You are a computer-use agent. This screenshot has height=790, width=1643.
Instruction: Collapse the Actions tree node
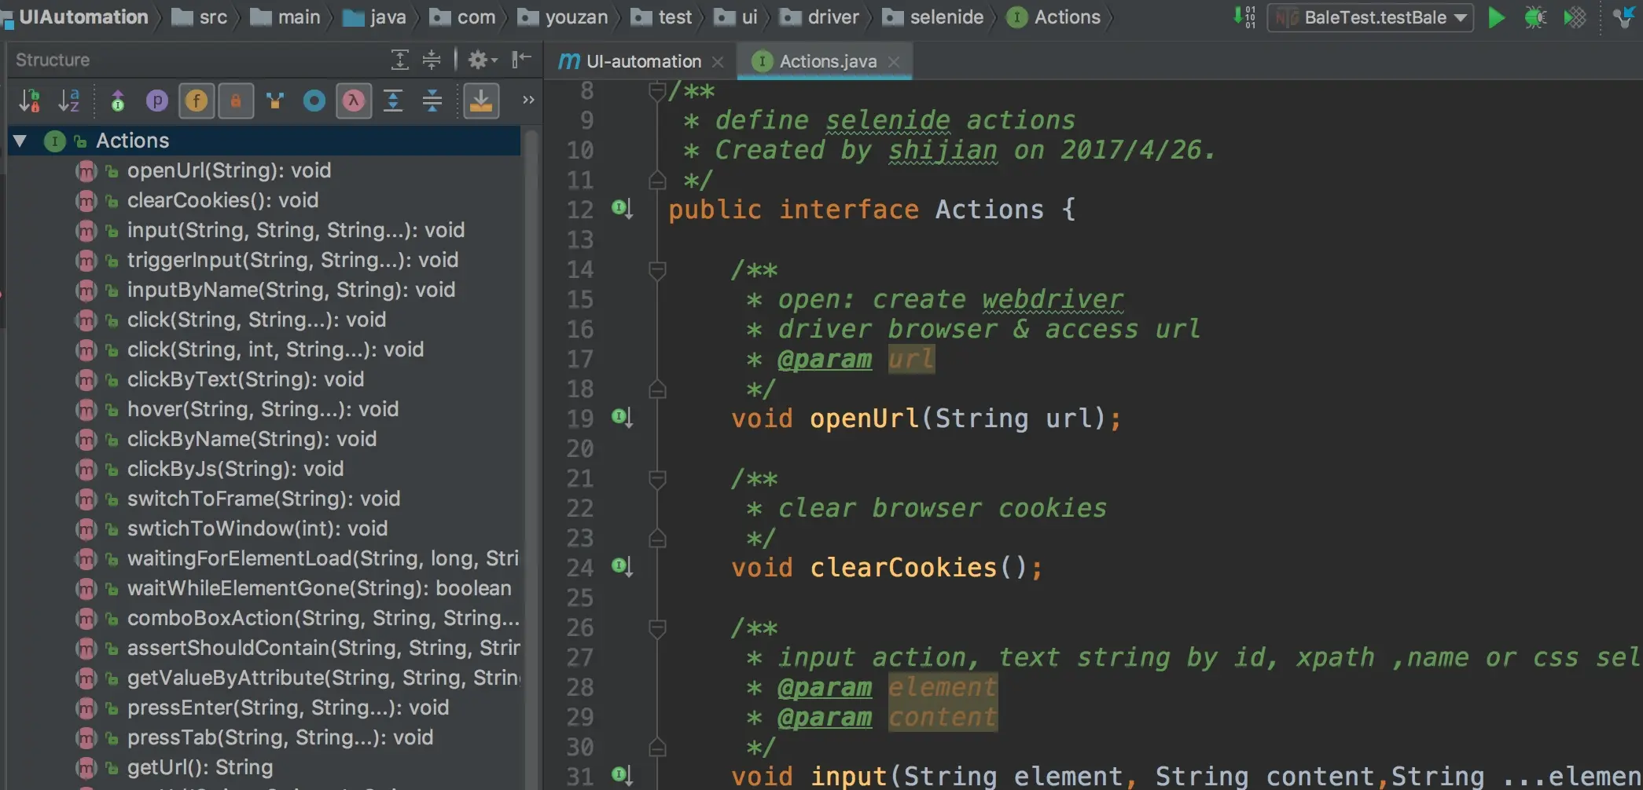click(x=20, y=141)
